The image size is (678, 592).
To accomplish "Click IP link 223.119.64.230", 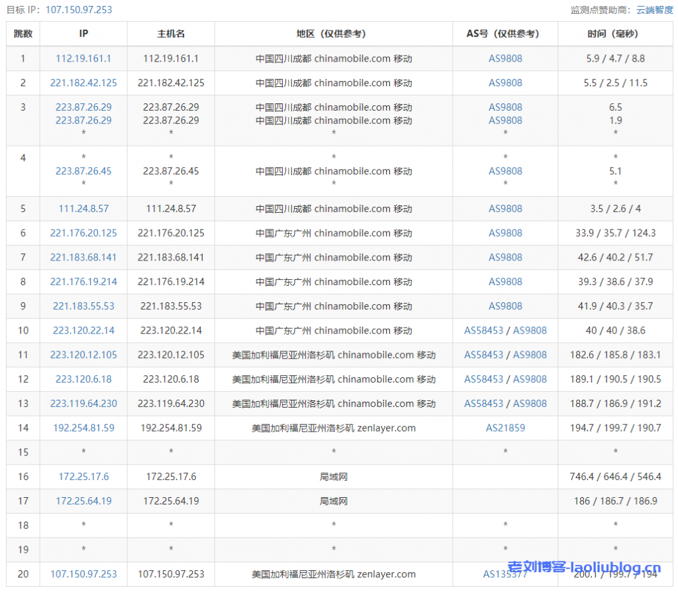I will tap(83, 403).
